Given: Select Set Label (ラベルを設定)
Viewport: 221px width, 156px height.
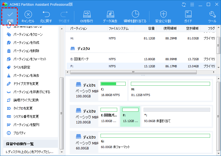Looking at the screenshot, I should click(18, 67).
